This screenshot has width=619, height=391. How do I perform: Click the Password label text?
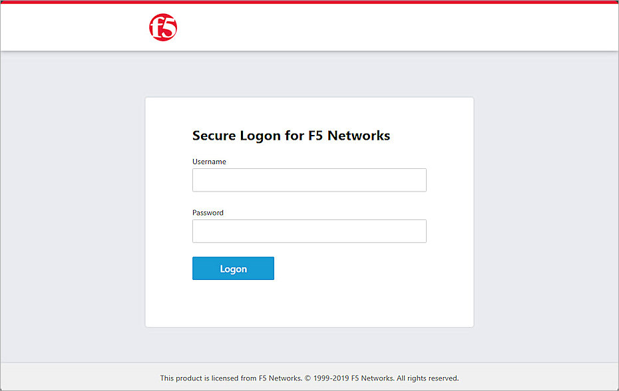[x=208, y=212]
